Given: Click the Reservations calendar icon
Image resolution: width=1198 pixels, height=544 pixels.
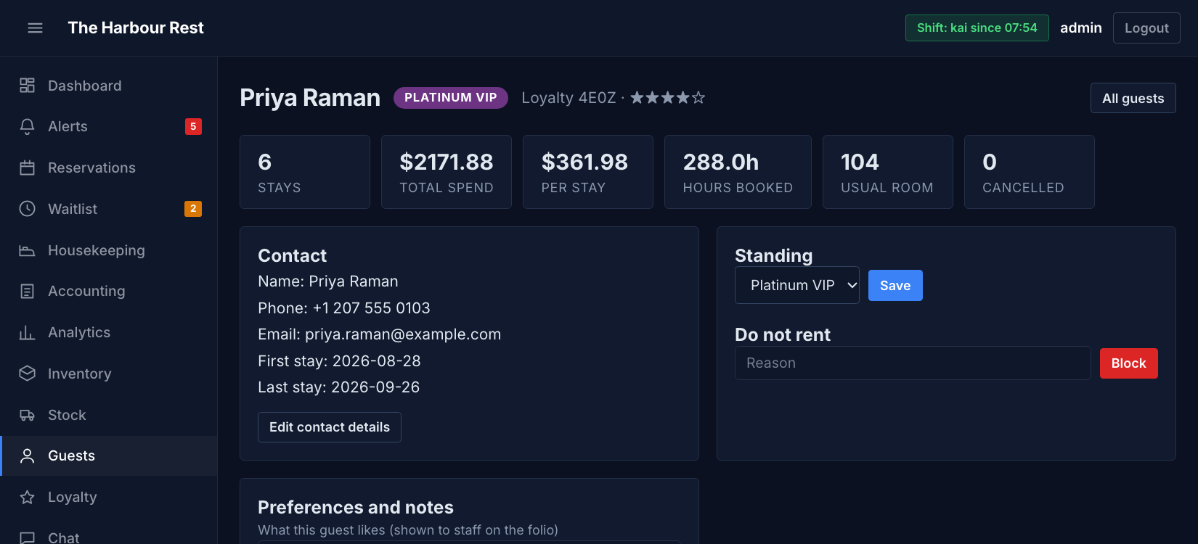Looking at the screenshot, I should (x=27, y=168).
